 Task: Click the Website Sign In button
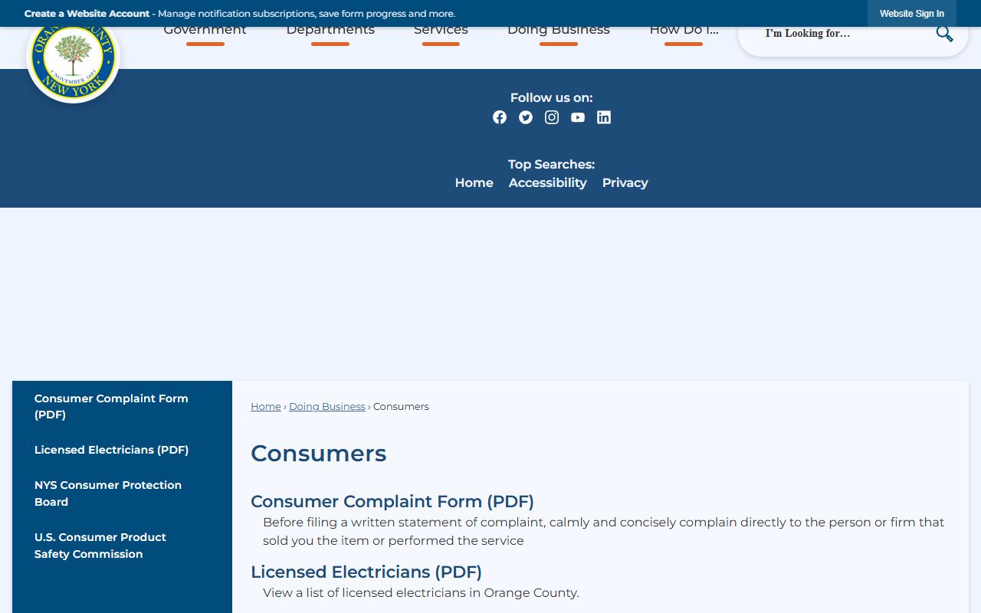911,14
